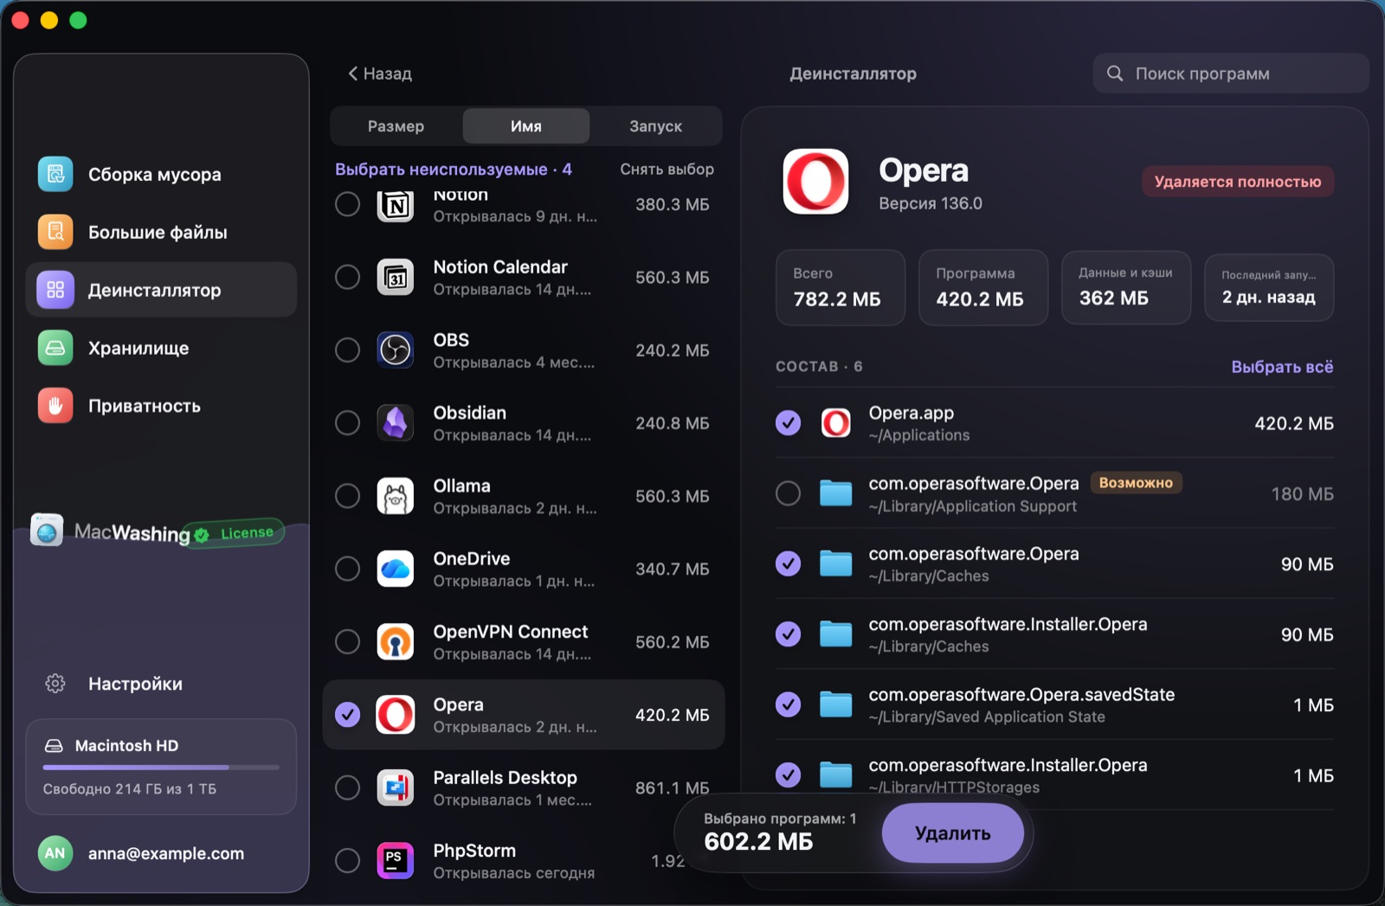Focus the Поиск программ search field
This screenshot has height=906, width=1385.
pos(1231,74)
